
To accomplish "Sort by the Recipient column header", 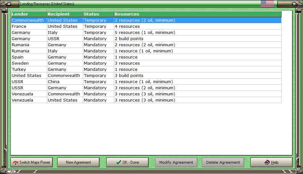I will (65, 14).
